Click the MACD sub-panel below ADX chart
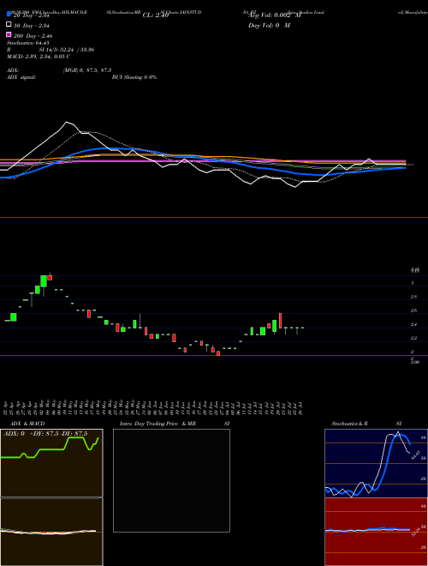428x566 pixels. pos(51,532)
